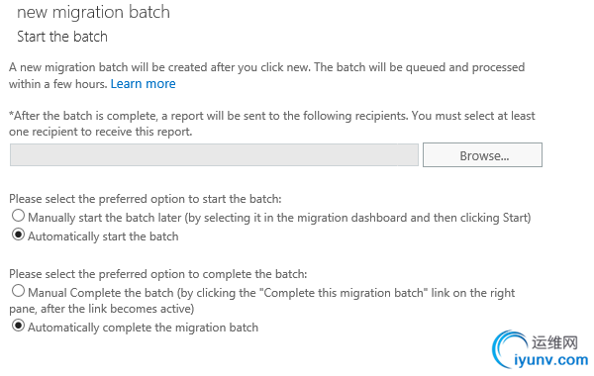This screenshot has width=594, height=376.
Task: Click the 运维网 Chinese watermark text
Action: pos(554,342)
